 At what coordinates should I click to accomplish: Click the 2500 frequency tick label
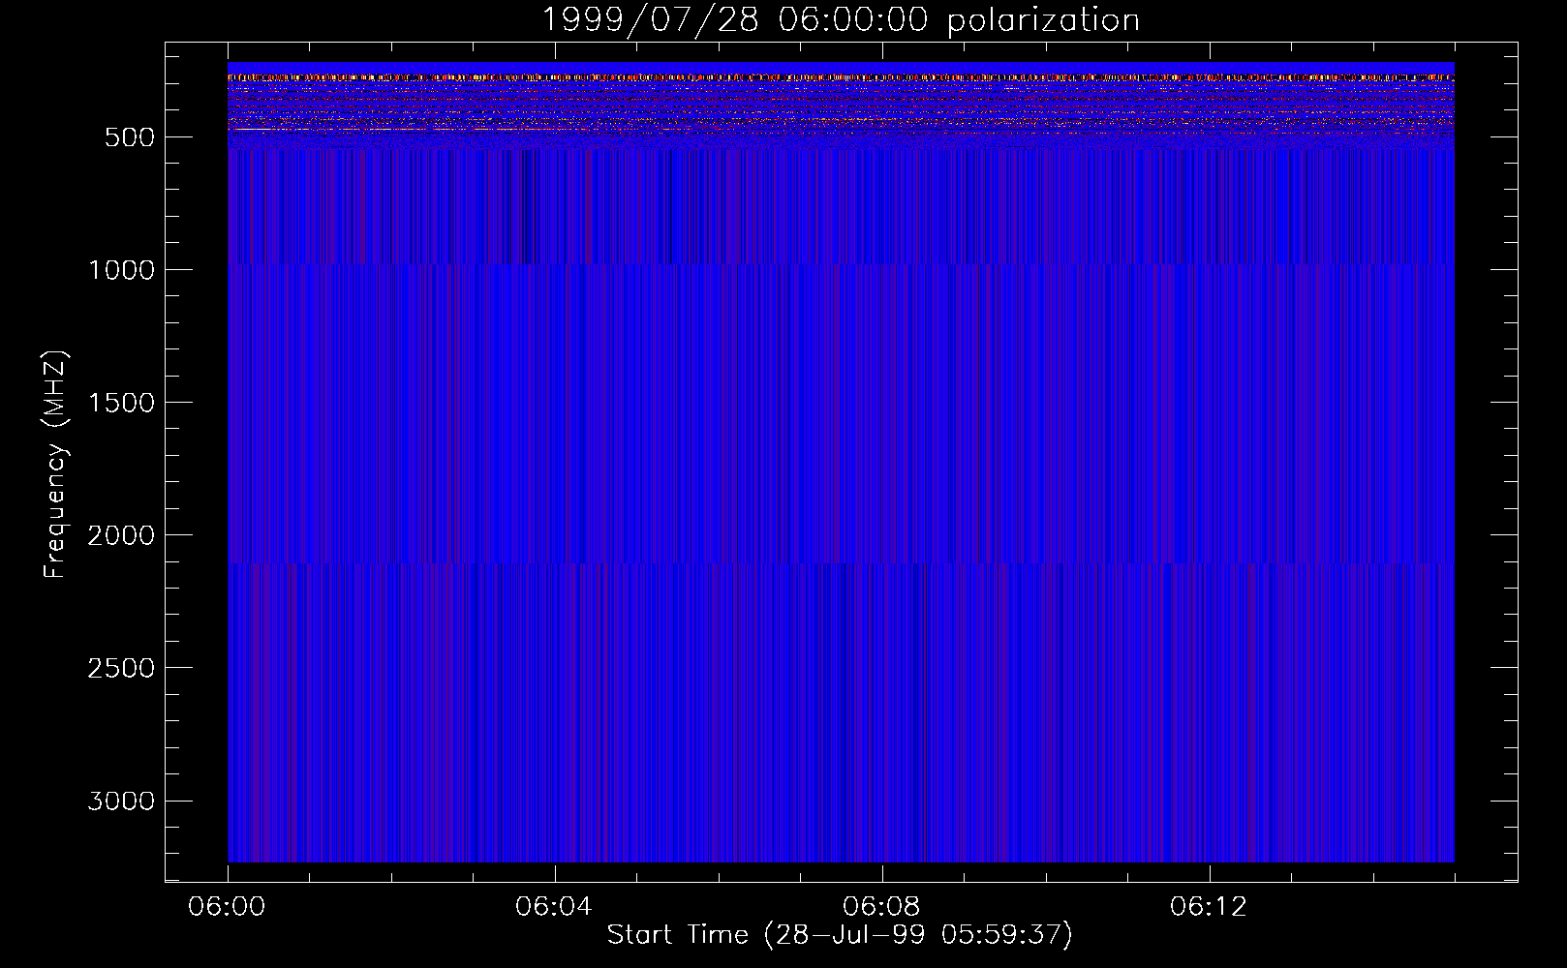pos(121,668)
